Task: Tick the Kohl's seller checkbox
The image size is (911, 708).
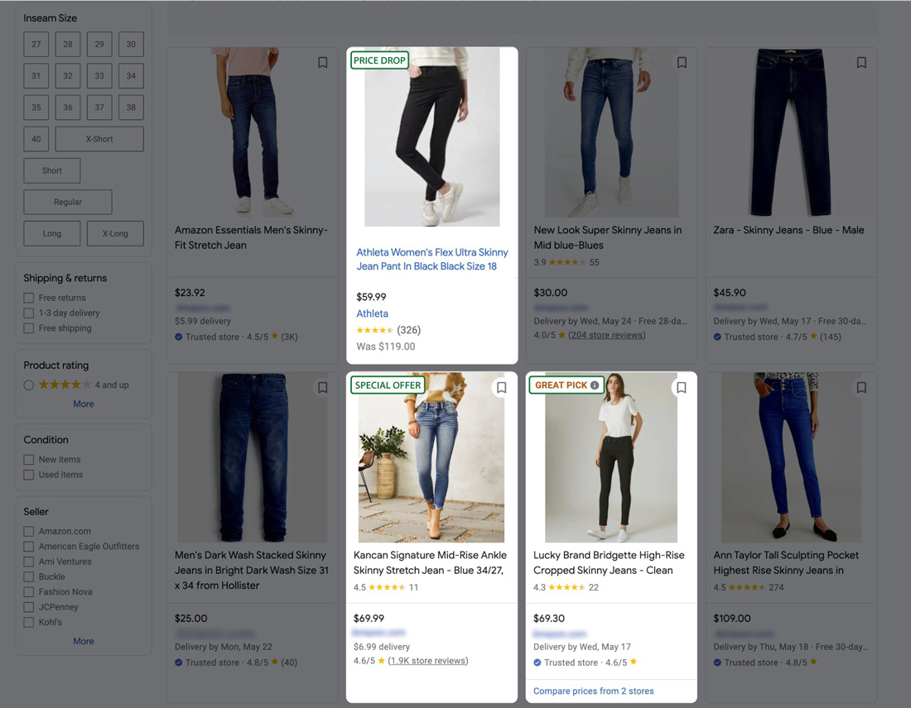Action: pyautogui.click(x=28, y=622)
